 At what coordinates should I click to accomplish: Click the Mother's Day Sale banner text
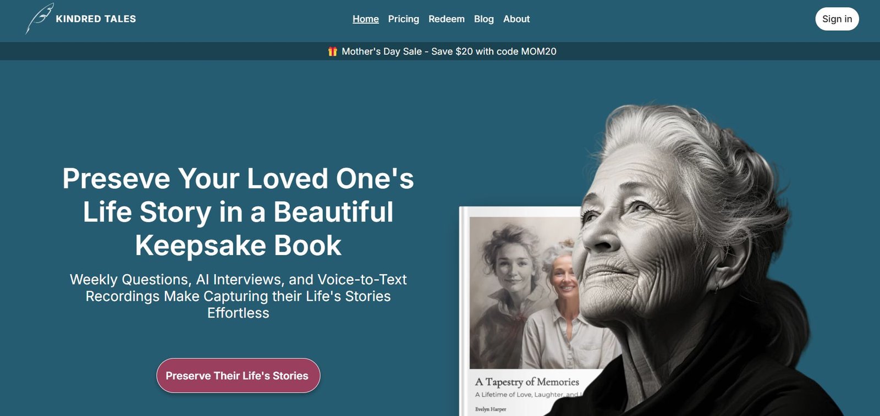tap(381, 52)
